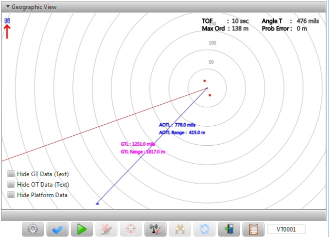Click the TOF 10 sec value

[240, 21]
